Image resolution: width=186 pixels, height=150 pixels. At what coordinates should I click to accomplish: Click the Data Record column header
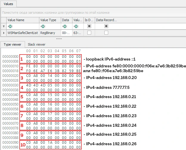coord(106,20)
